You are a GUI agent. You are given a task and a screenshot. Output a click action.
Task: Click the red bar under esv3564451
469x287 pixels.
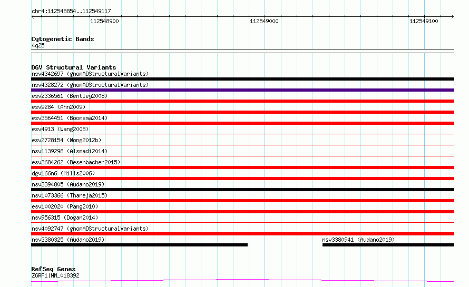pos(242,123)
